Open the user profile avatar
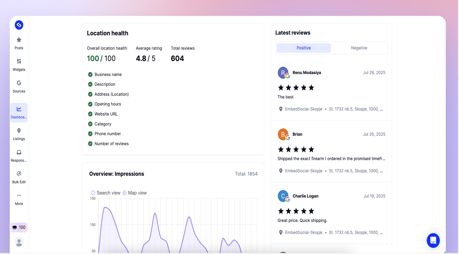 tap(19, 242)
